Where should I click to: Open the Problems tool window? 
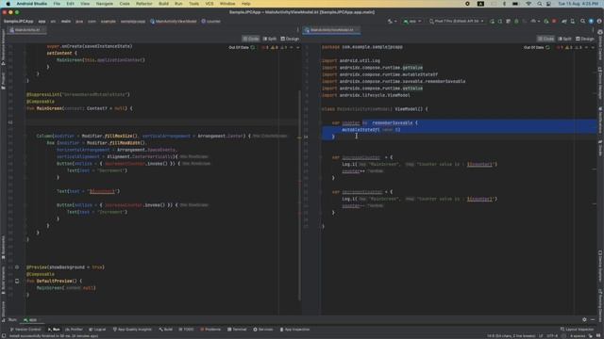[210, 330]
